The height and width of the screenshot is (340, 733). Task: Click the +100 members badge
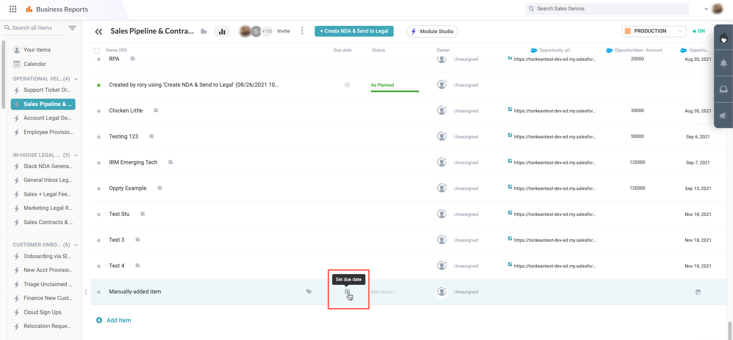[x=267, y=31]
